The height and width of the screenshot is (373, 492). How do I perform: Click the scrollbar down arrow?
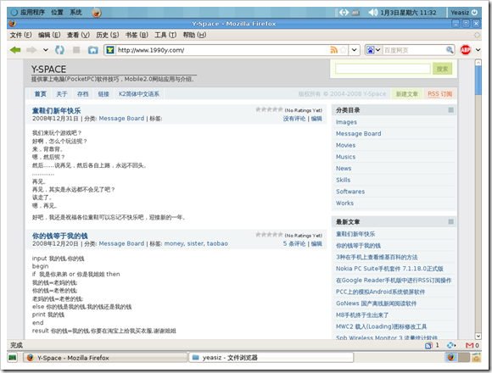click(478, 336)
